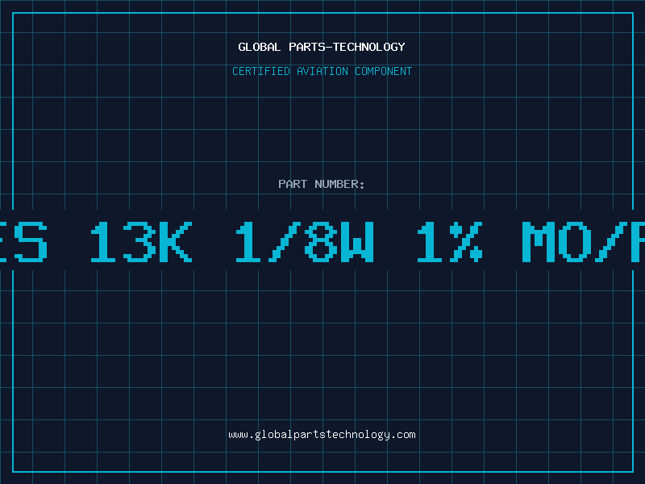Screen dimensions: 645x484
Task: Click the PART NUMBER: label
Action: (x=322, y=184)
